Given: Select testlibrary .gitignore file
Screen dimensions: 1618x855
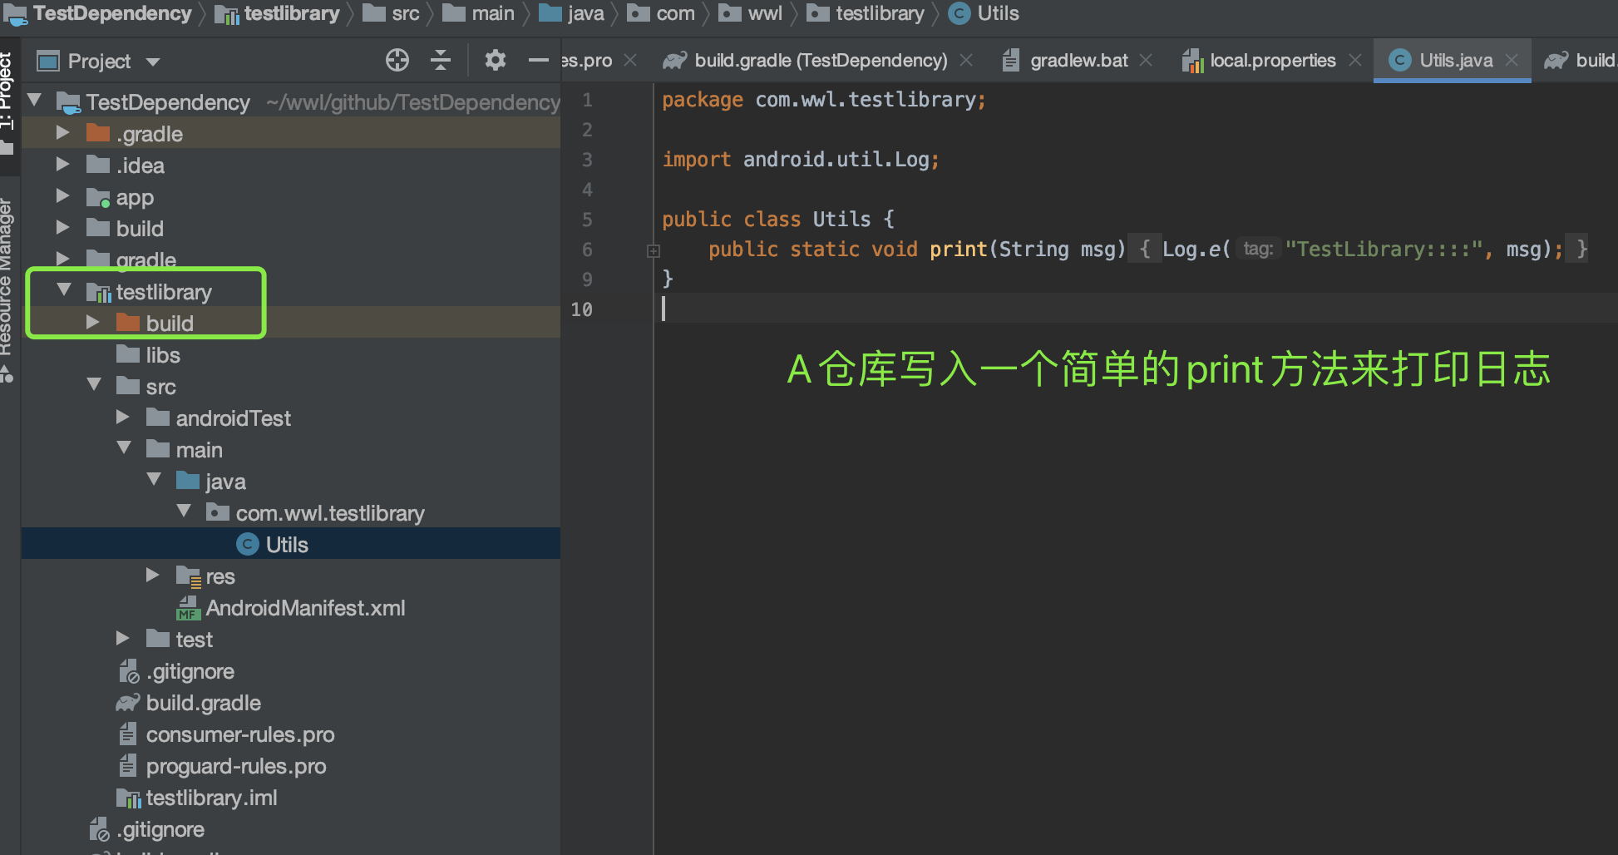Looking at the screenshot, I should coord(190,671).
